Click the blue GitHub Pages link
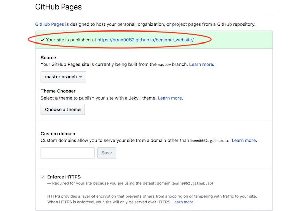296x211 pixels. [50, 24]
